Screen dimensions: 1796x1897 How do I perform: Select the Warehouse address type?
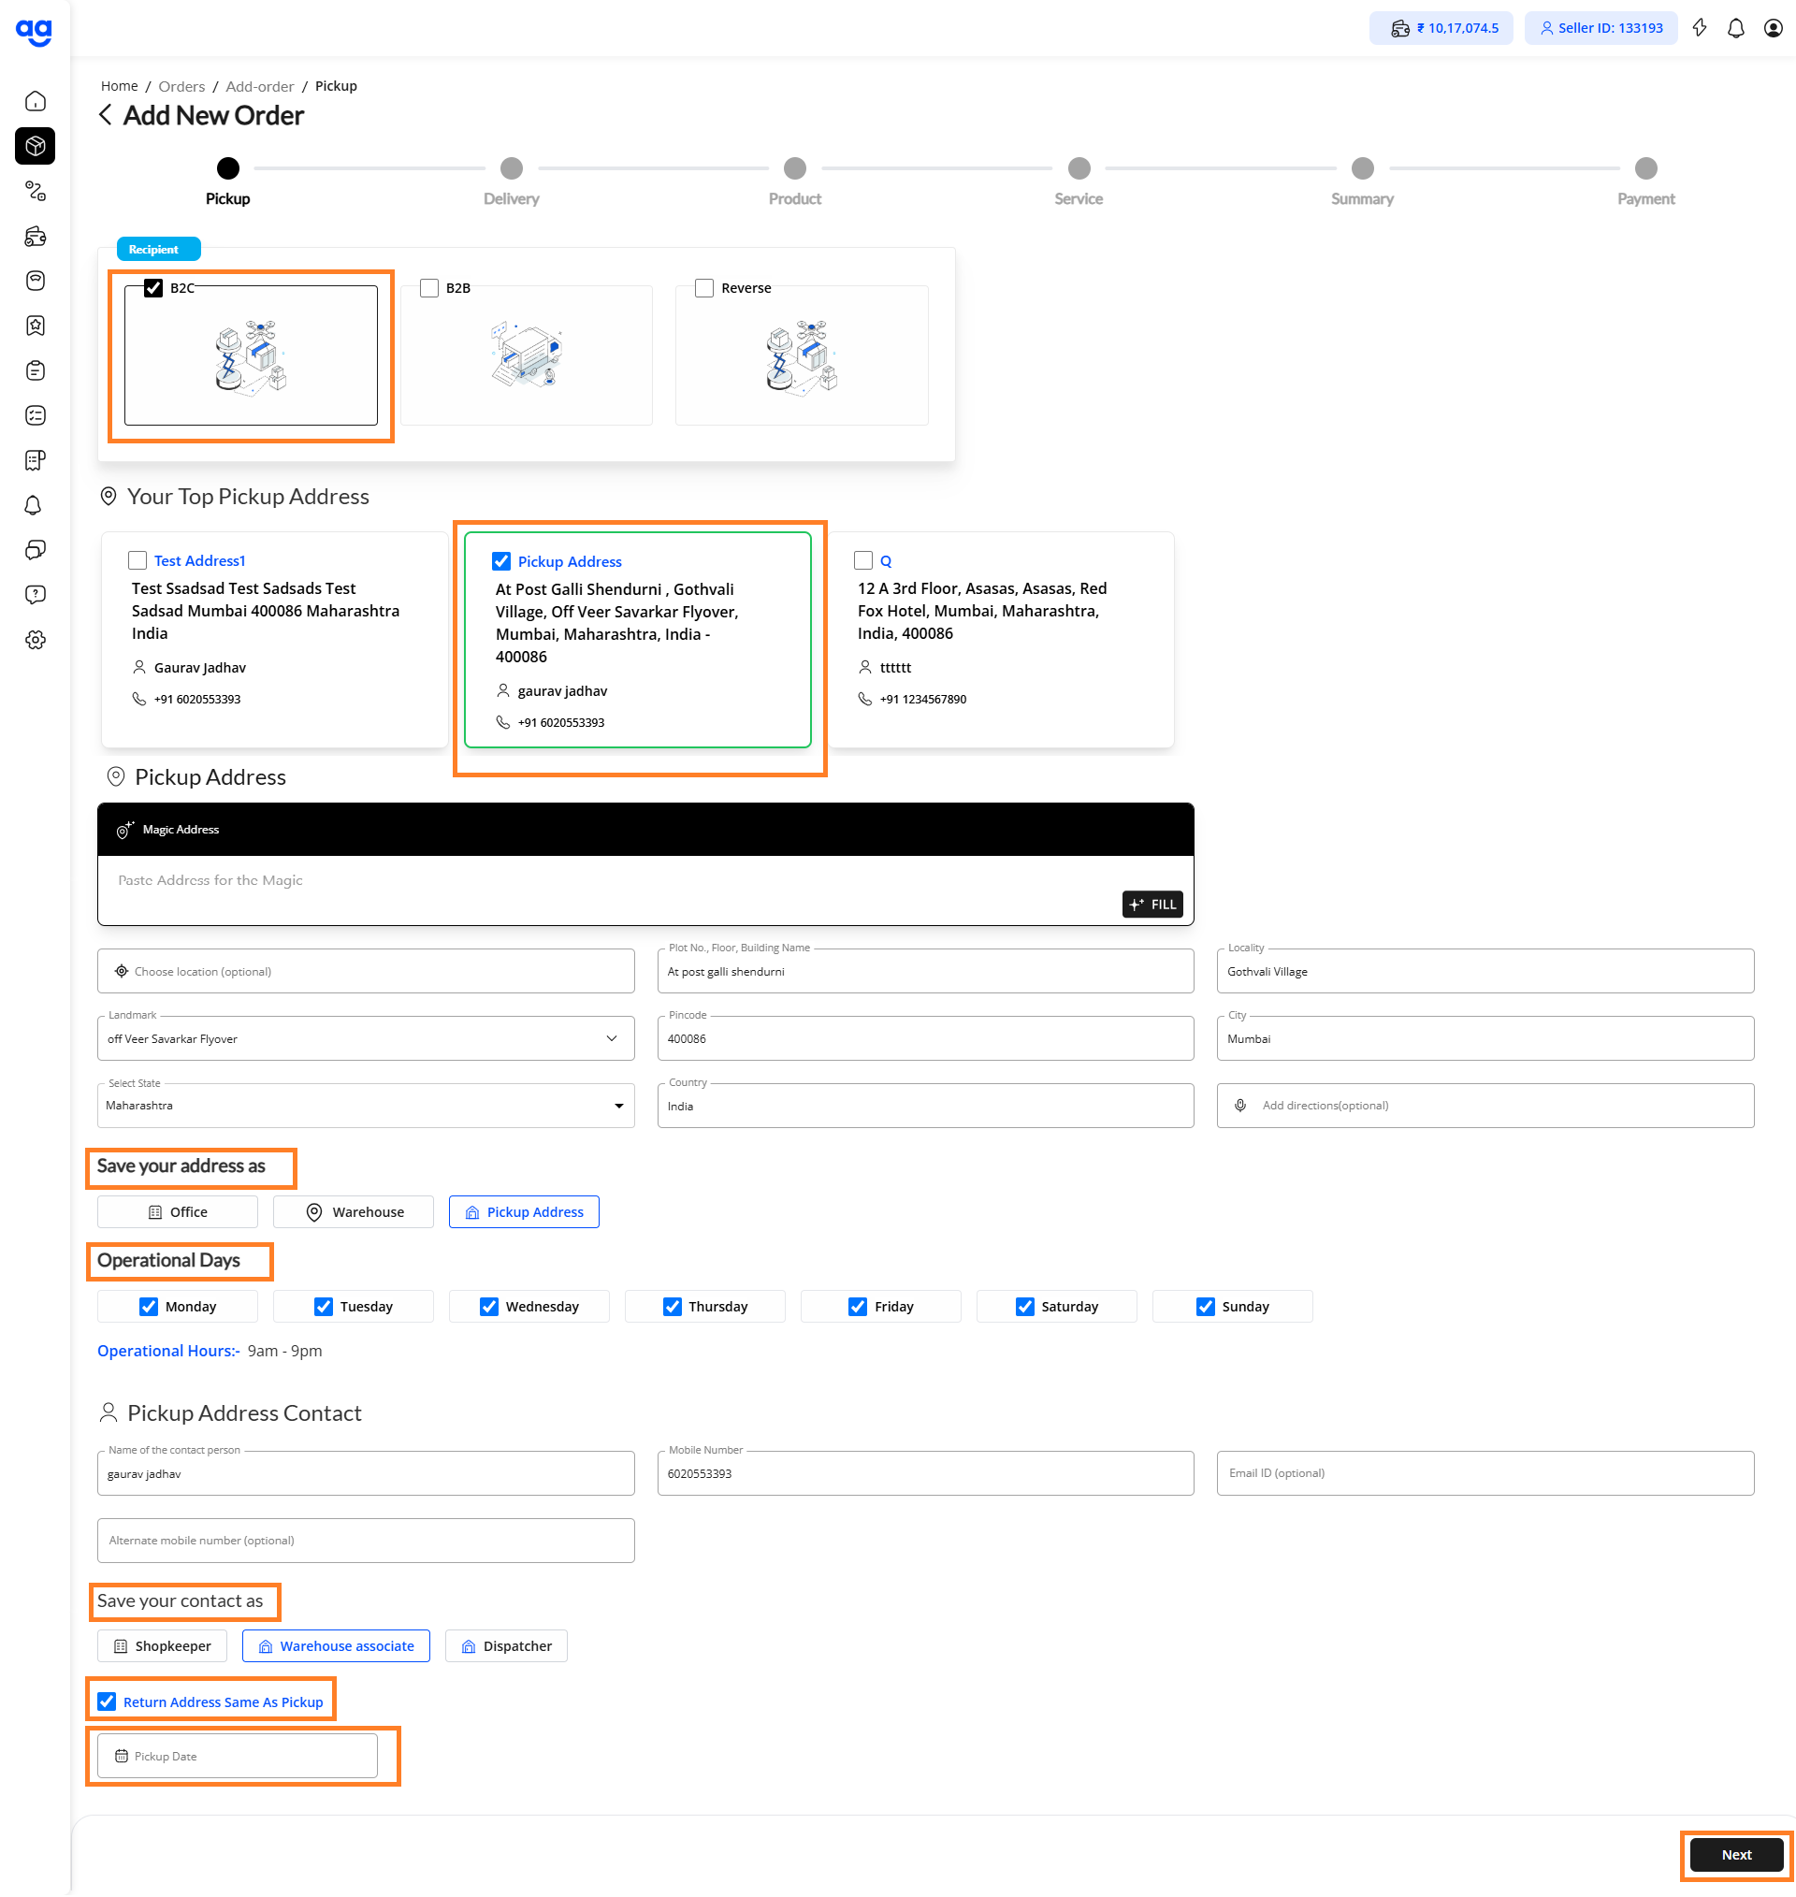354,1211
